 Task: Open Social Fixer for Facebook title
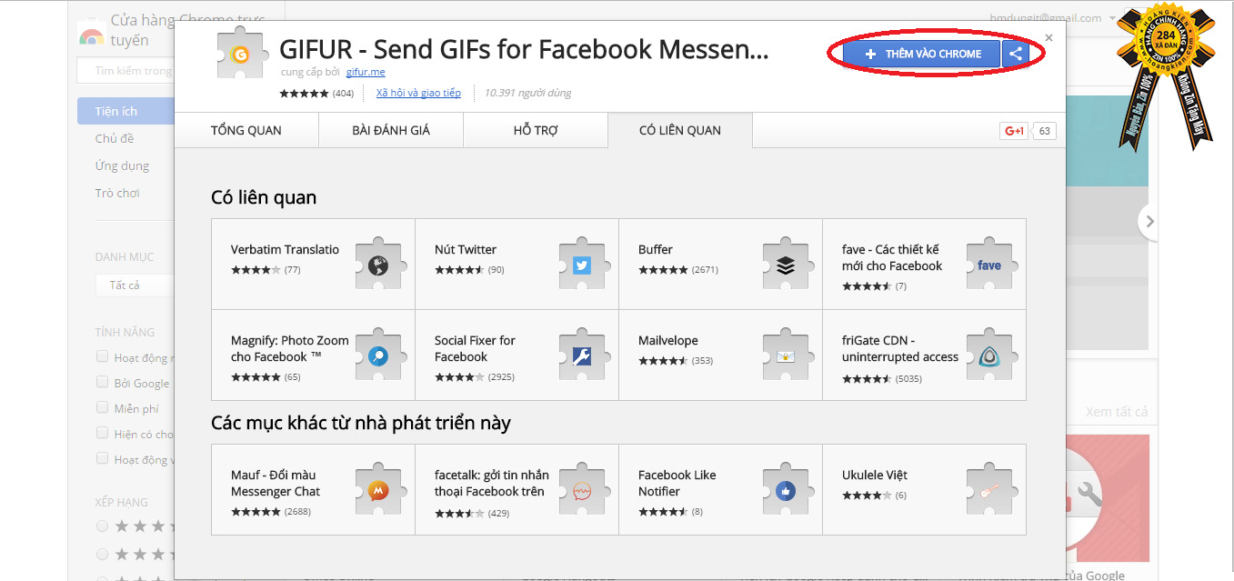(x=475, y=348)
